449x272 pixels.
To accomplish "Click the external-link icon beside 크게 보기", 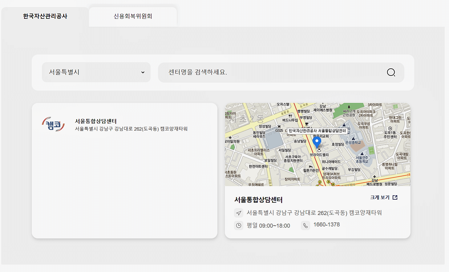I will [395, 197].
